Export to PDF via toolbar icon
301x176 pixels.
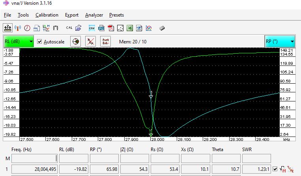point(111,28)
